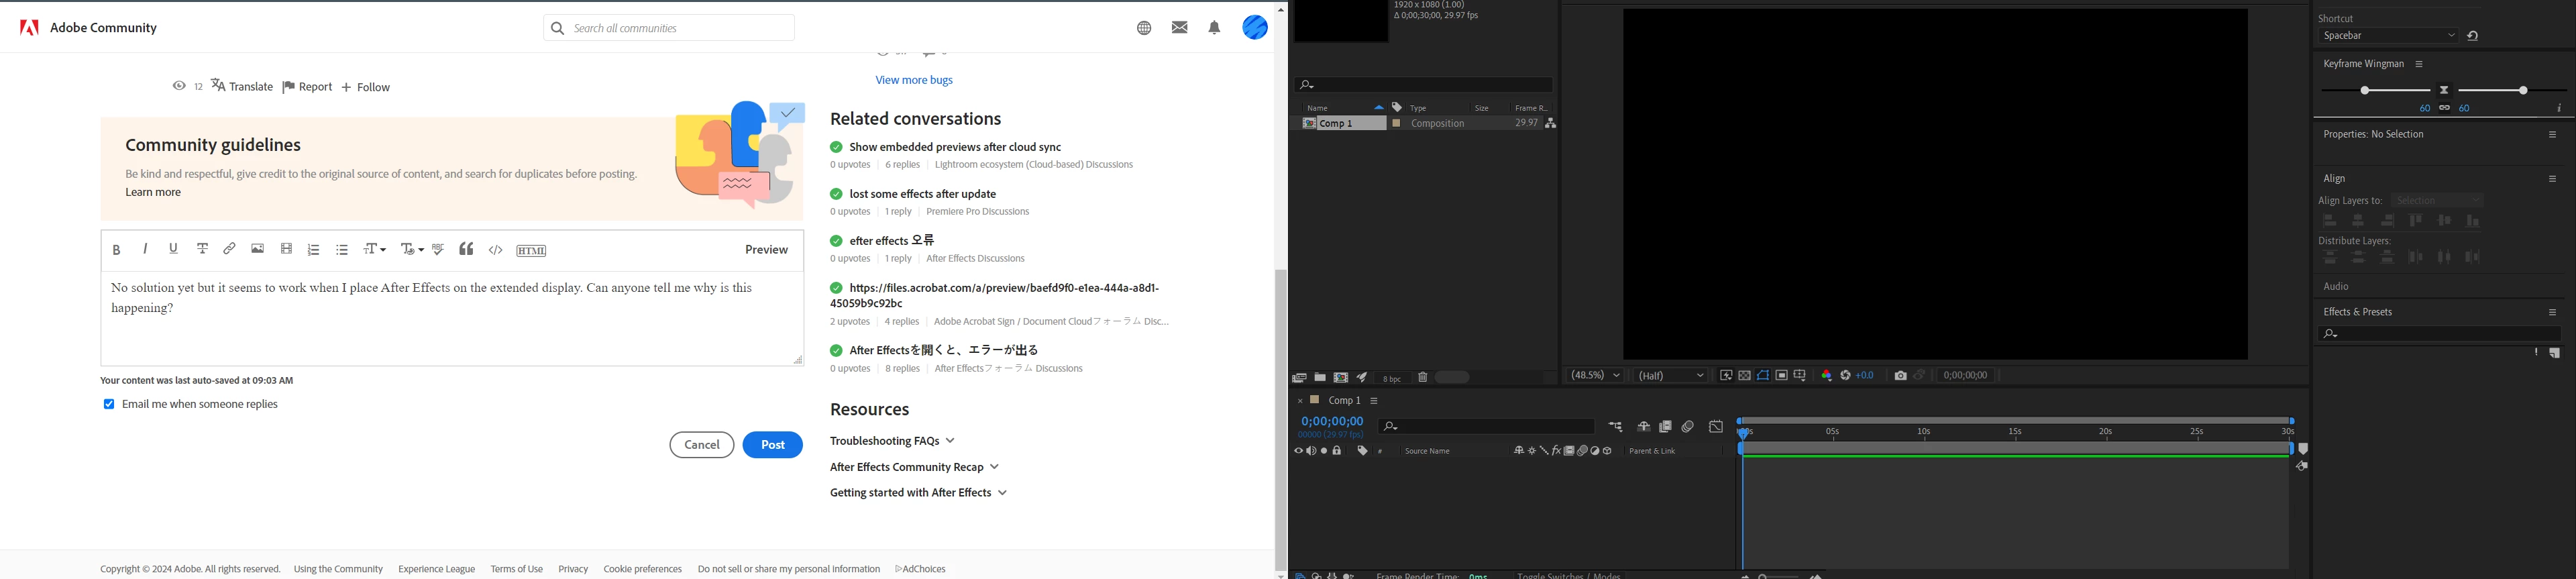Open the language globe icon in header
2576x579 pixels.
(x=1144, y=28)
